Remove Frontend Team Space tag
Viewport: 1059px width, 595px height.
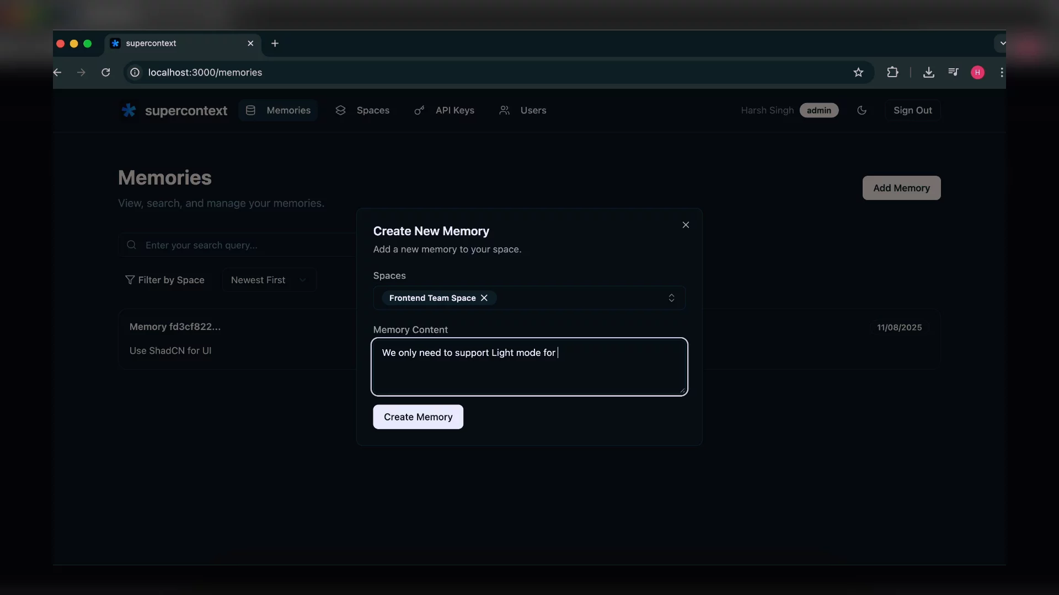point(484,298)
